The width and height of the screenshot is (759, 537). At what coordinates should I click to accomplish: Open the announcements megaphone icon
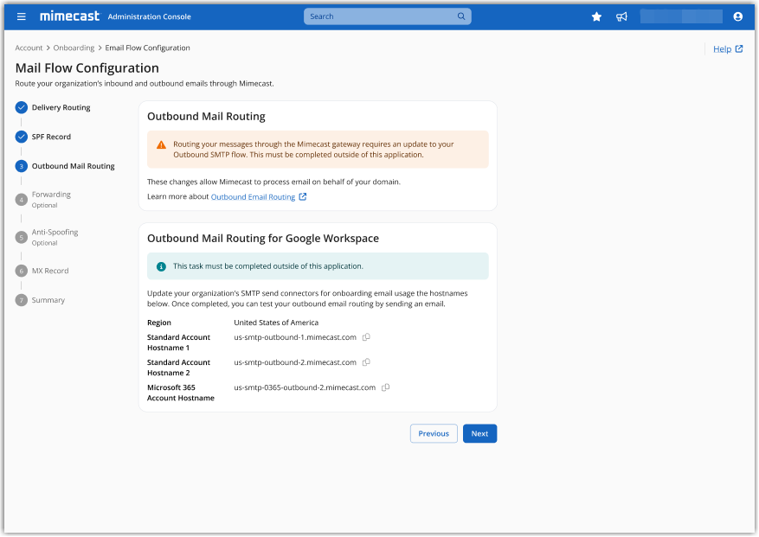621,16
